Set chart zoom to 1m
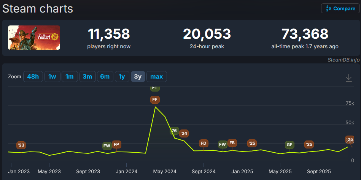The image size is (361, 180). tap(70, 77)
